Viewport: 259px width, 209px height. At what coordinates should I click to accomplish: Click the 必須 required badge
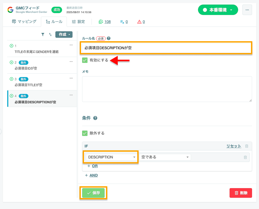pos(101,39)
